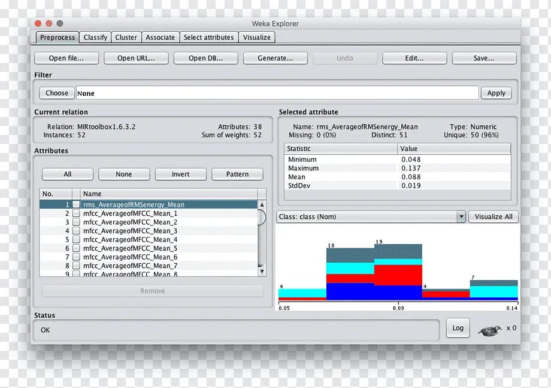
Task: Click the histogram bar labeled 19
Action: point(398,272)
